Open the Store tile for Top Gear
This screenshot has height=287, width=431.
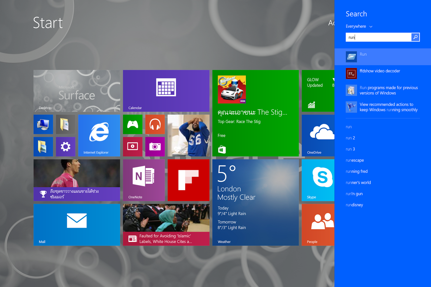[x=256, y=113]
